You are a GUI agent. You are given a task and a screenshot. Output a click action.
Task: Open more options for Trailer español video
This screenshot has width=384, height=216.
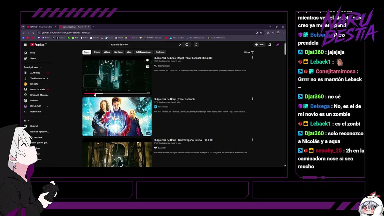(x=253, y=99)
